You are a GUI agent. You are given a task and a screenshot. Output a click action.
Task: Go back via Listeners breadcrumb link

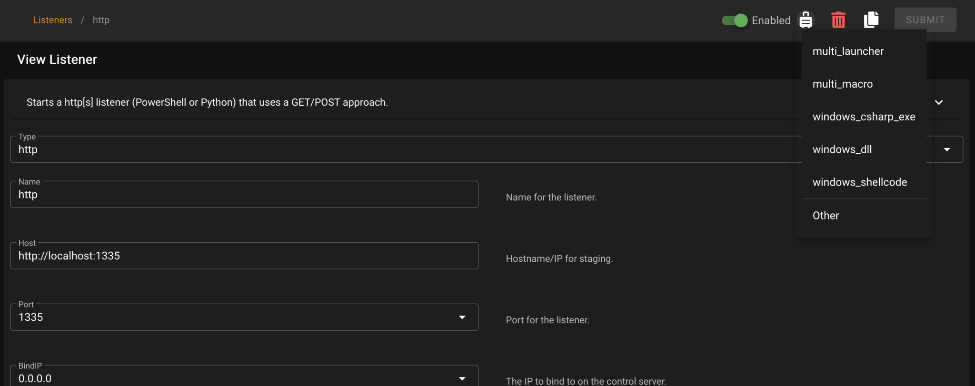tap(53, 20)
